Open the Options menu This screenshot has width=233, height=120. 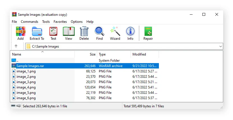point(77,22)
